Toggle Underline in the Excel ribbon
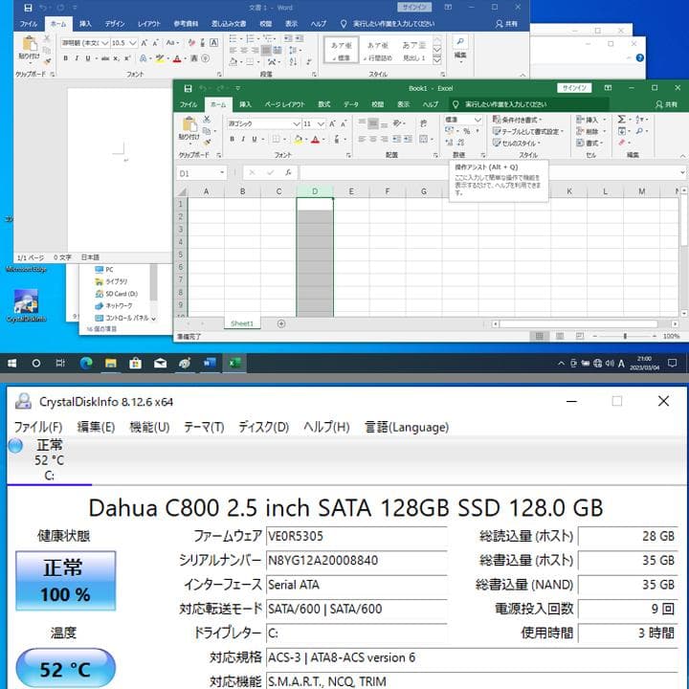This screenshot has width=689, height=689. [x=255, y=140]
